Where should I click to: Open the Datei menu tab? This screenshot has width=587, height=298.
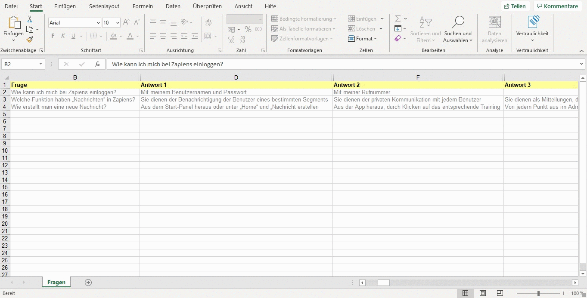[11, 6]
